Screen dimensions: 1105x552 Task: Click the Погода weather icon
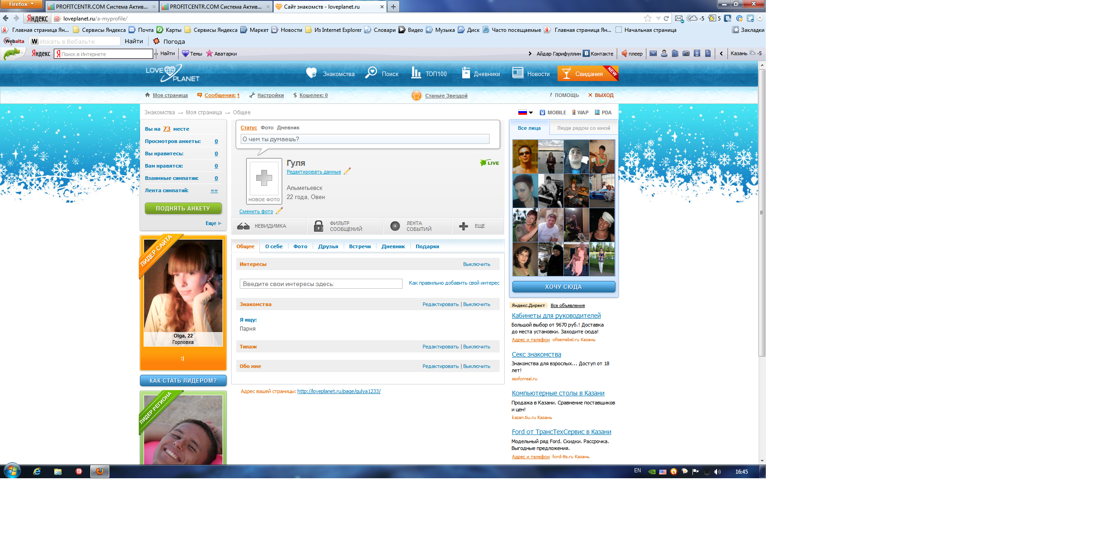pyautogui.click(x=156, y=41)
